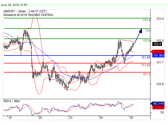Click the date axis marker 25
Screen dimensions: 168x125
(132, 118)
